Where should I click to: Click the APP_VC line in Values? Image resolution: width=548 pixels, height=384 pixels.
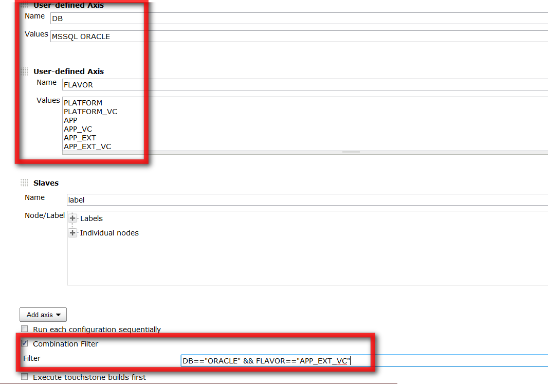78,129
